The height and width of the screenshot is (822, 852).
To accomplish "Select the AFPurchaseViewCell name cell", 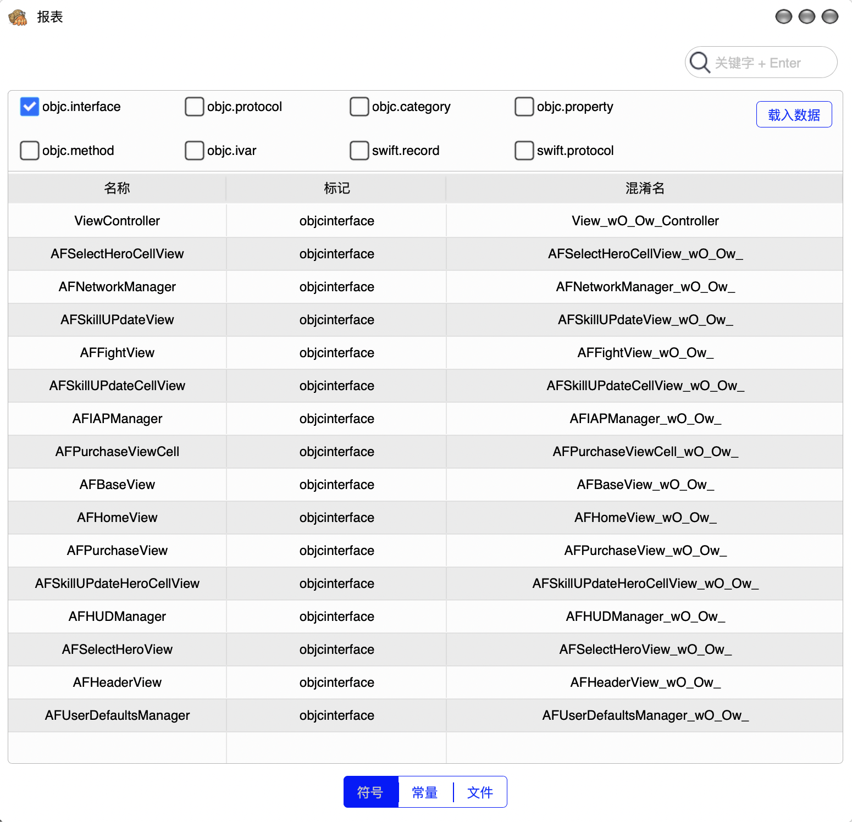I will click(117, 452).
